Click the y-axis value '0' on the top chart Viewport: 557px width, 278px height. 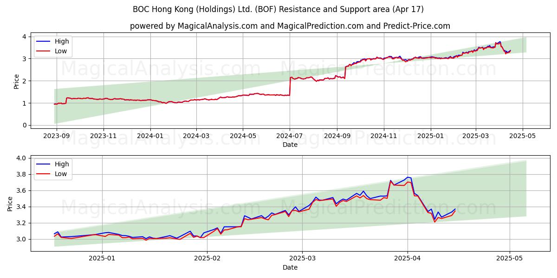[x=25, y=126]
